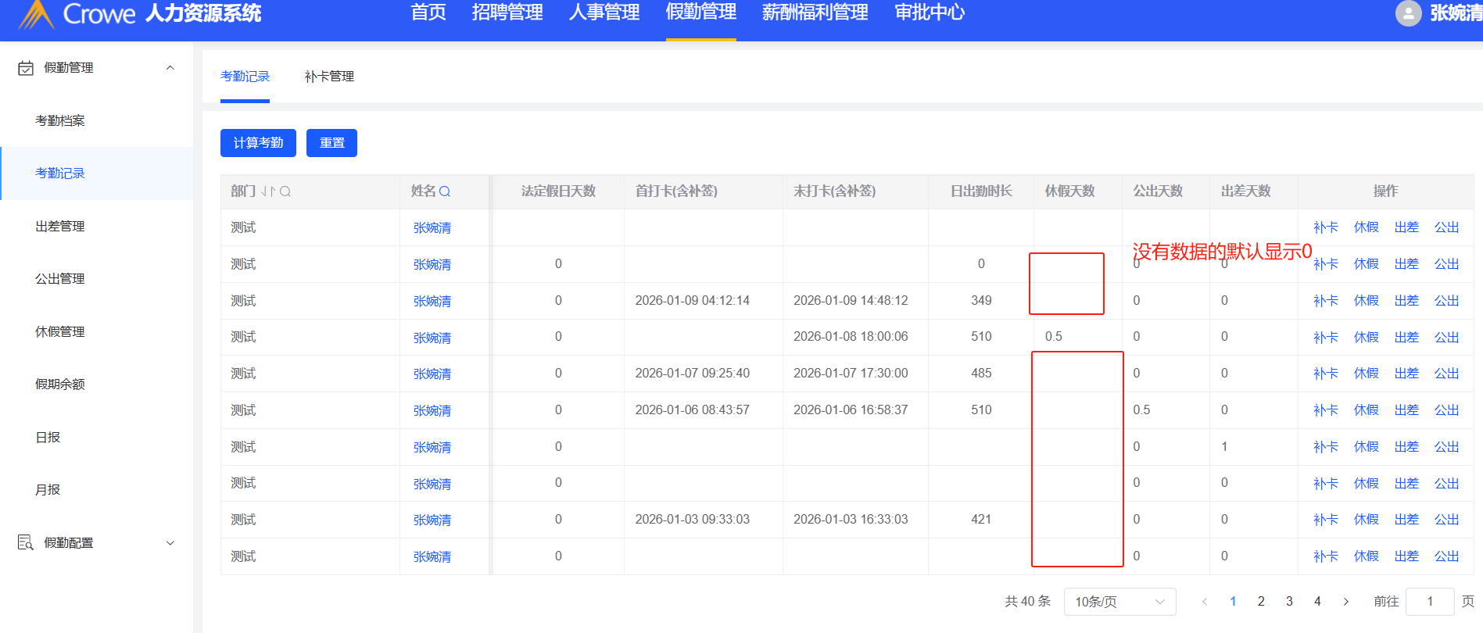
Task: Click the 重置 button
Action: 331,143
